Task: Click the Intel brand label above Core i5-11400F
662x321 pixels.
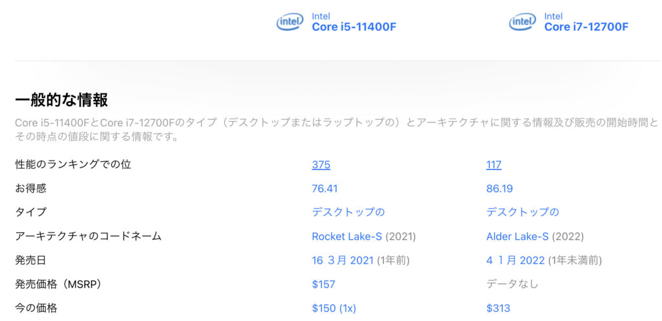Action: [x=321, y=16]
